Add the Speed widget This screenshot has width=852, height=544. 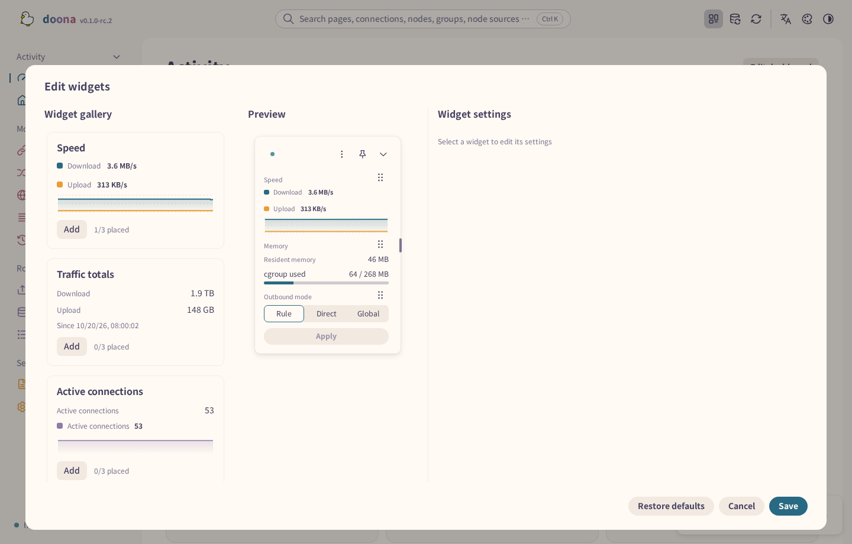[x=72, y=229]
